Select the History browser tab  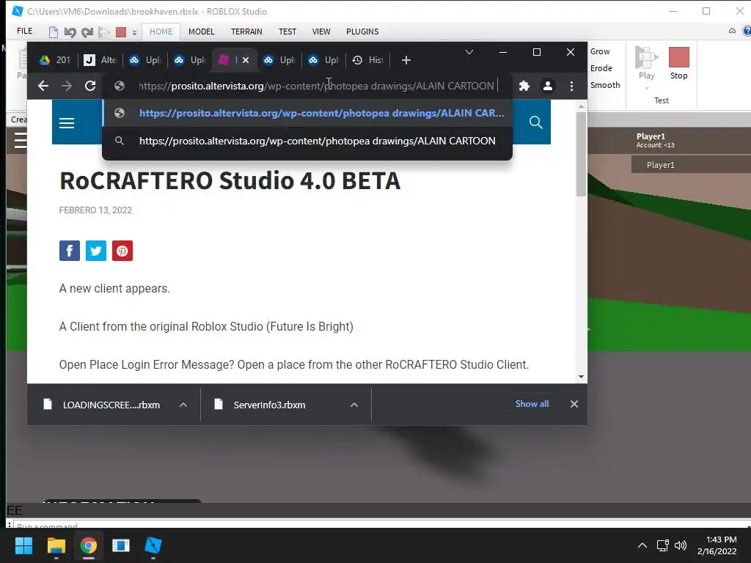368,60
